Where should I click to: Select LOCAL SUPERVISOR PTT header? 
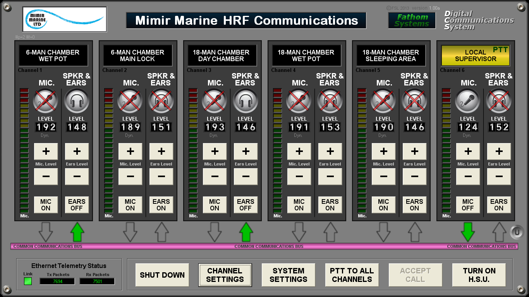[x=475, y=56]
